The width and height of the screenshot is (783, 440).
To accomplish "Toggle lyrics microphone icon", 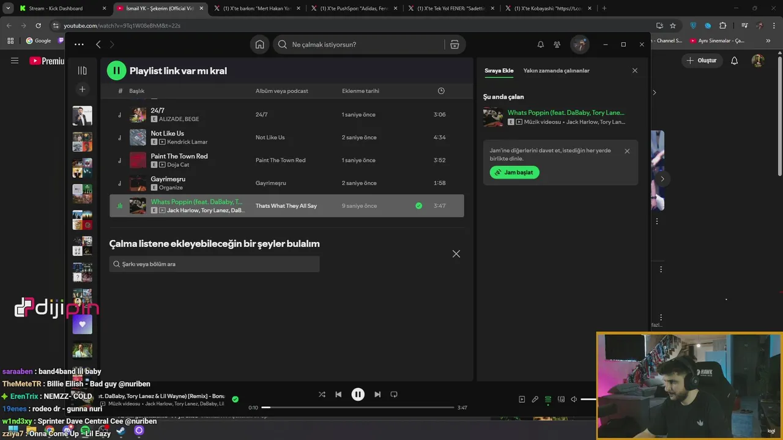I will (535, 400).
